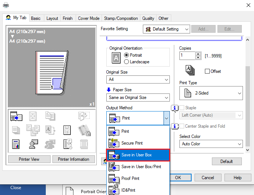Switch to the Quality tab

[x=148, y=18]
